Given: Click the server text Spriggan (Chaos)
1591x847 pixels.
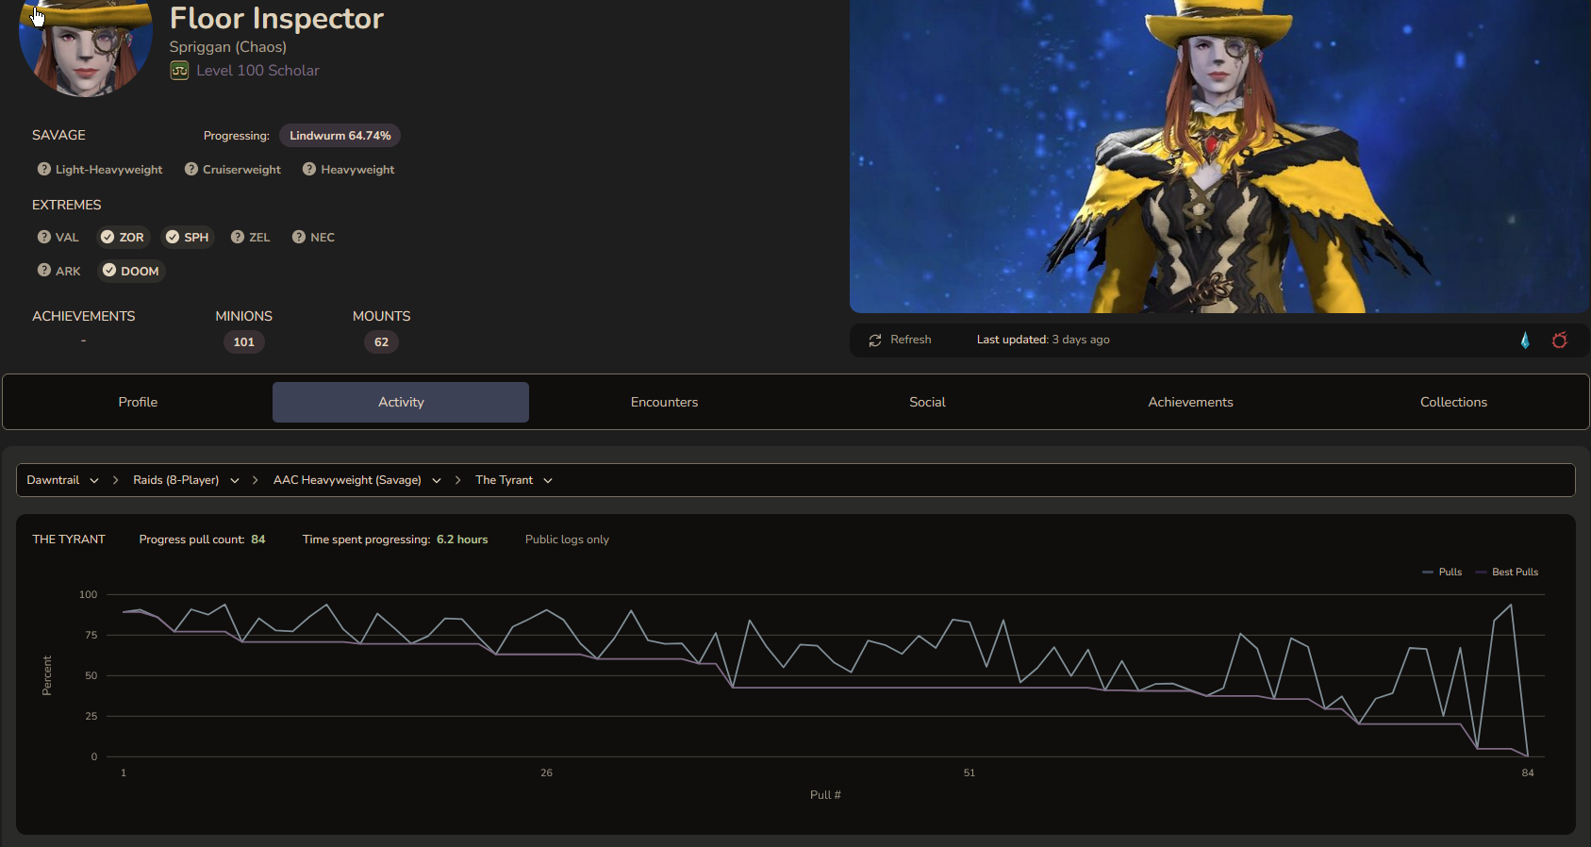Looking at the screenshot, I should (x=228, y=47).
